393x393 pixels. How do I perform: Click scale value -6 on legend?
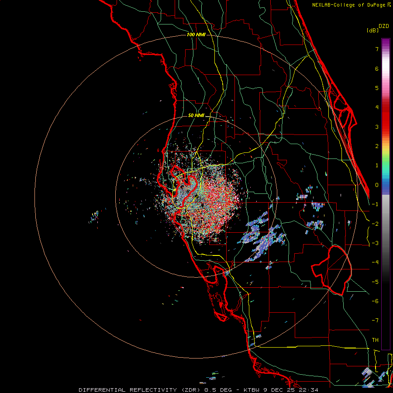375,301
